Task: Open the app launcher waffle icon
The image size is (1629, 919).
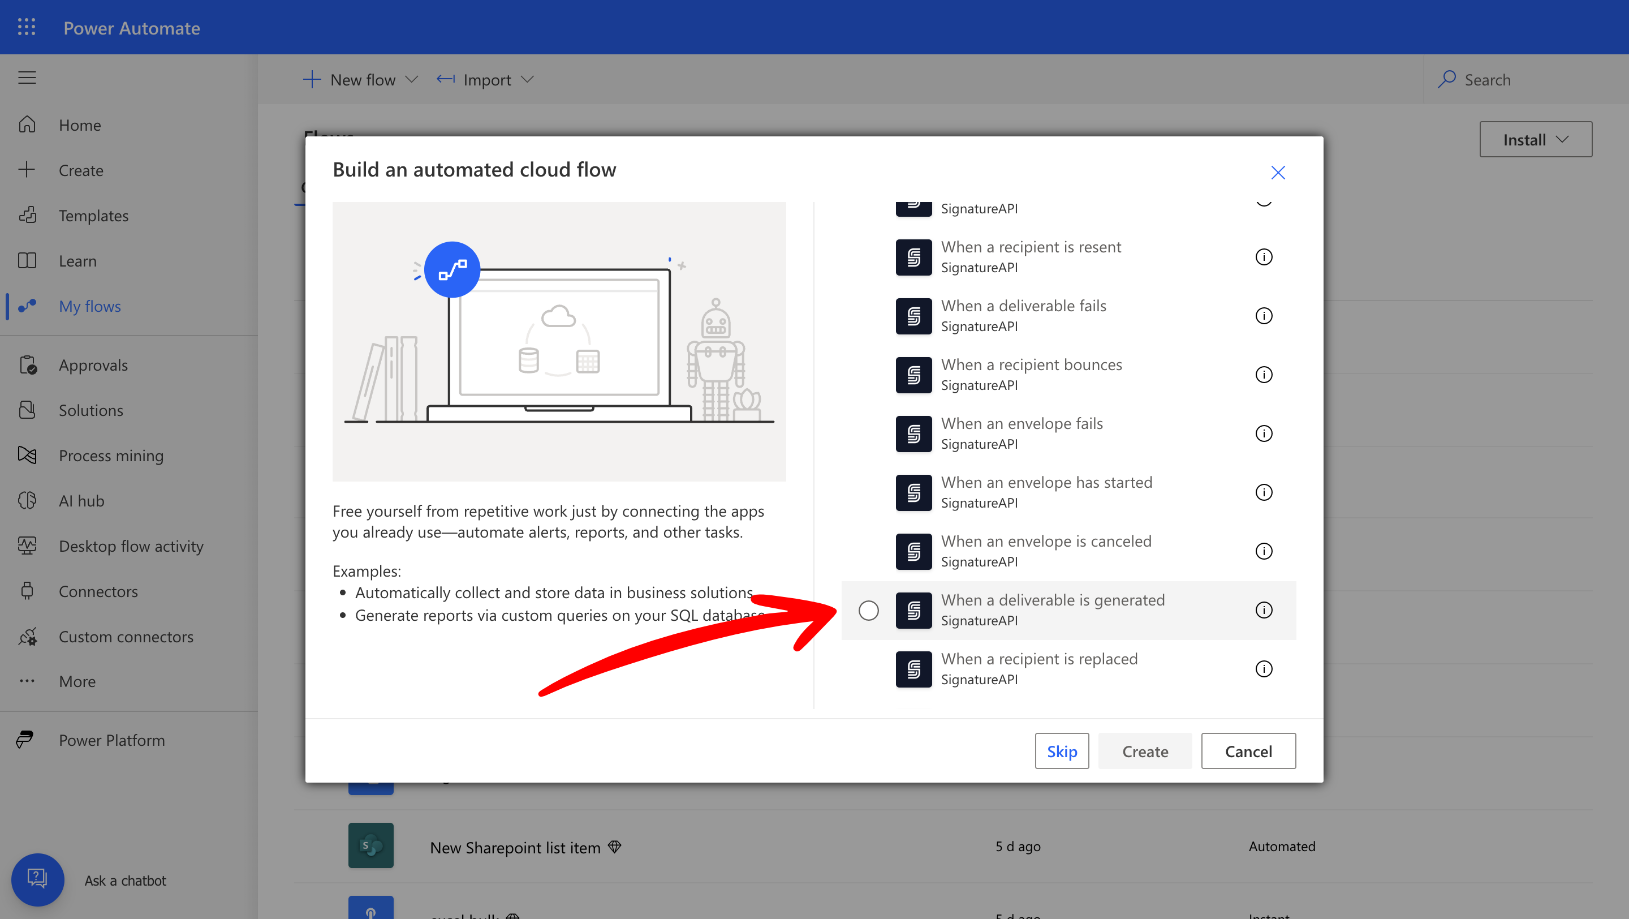Action: tap(27, 27)
